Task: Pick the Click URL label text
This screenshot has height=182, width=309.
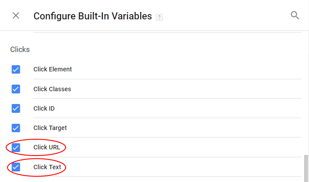Action: pyautogui.click(x=47, y=147)
